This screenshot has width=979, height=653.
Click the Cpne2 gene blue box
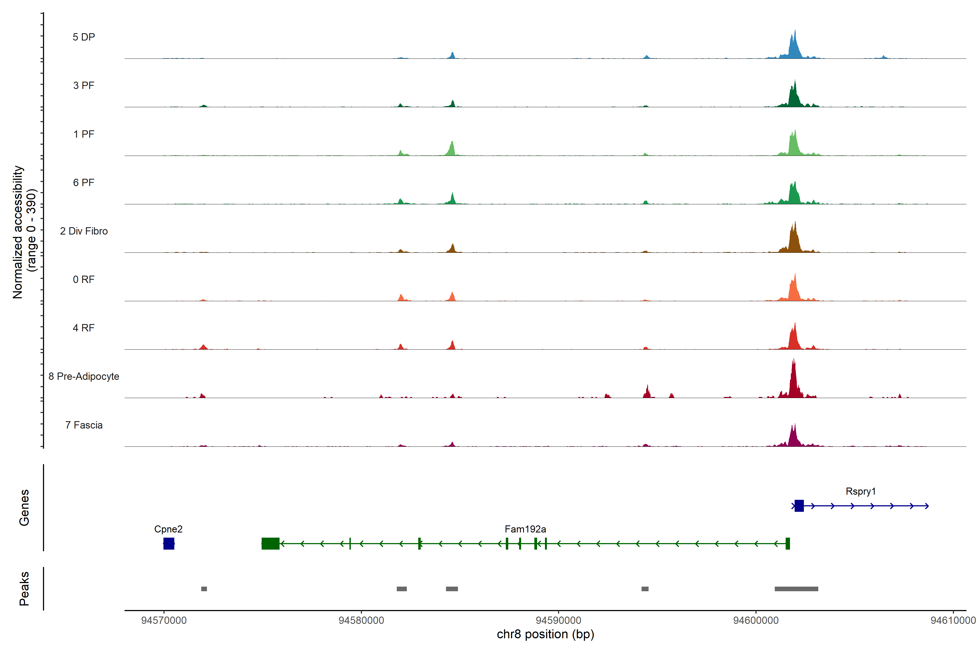(x=169, y=543)
